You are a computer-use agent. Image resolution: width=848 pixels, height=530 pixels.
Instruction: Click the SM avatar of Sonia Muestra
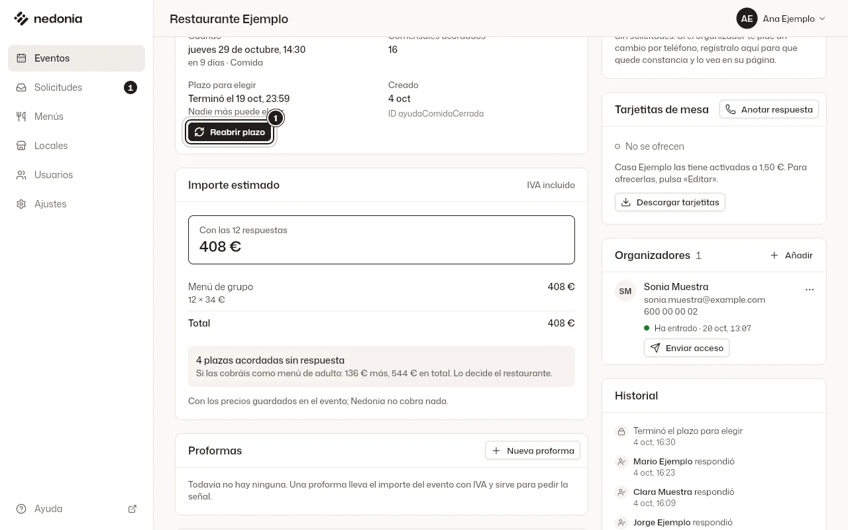[x=625, y=291]
